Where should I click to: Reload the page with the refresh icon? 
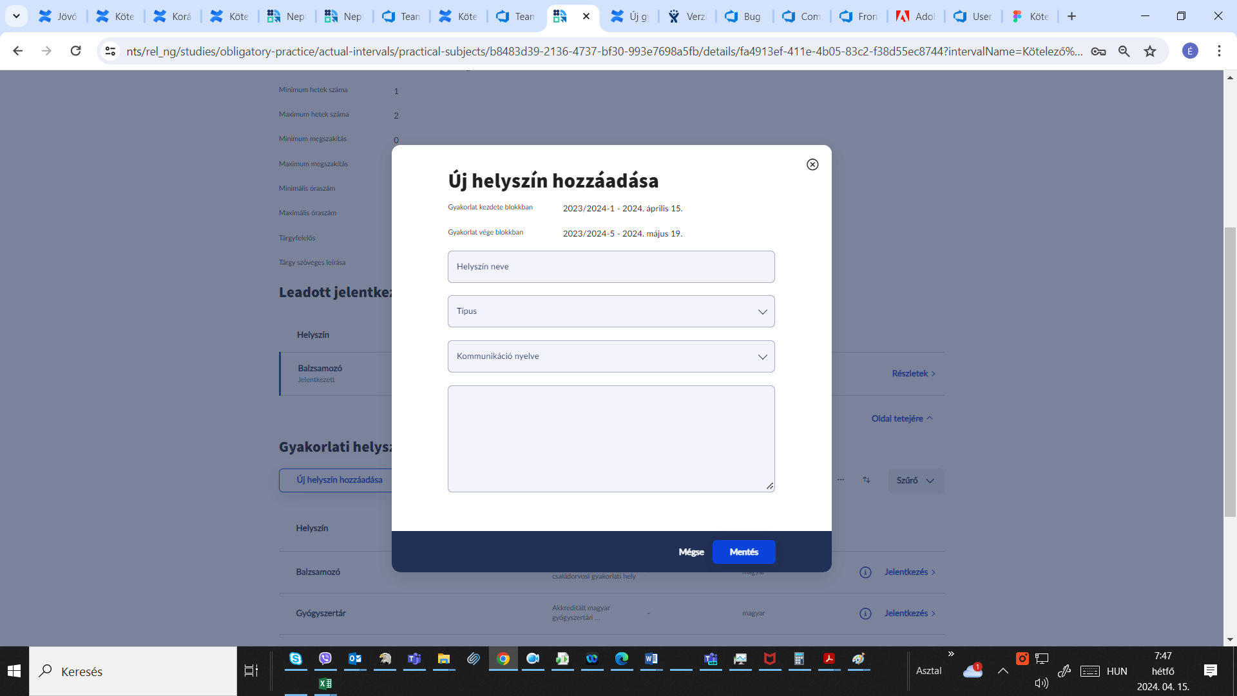pos(76,51)
